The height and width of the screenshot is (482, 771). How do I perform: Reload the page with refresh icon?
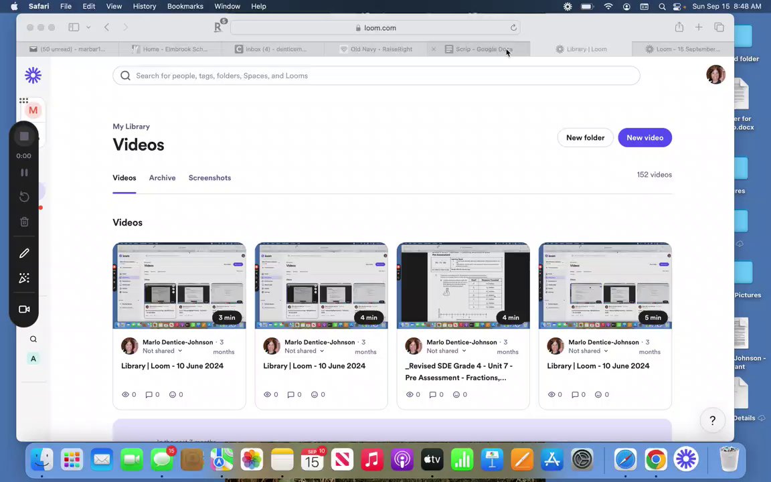coord(513,27)
